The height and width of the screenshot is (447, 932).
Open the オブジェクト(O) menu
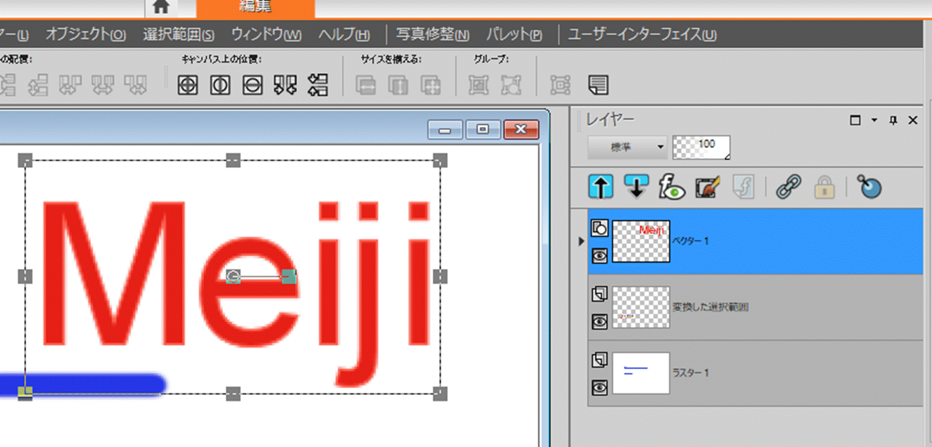[x=85, y=35]
